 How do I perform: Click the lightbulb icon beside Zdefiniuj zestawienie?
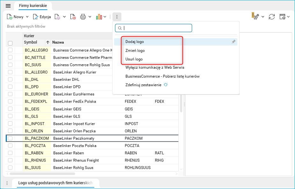point(166,85)
